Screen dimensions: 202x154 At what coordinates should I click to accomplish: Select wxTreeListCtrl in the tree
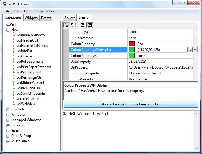(x=28, y=99)
